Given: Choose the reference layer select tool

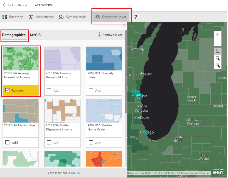Looking at the screenshot, I should tap(218, 65).
